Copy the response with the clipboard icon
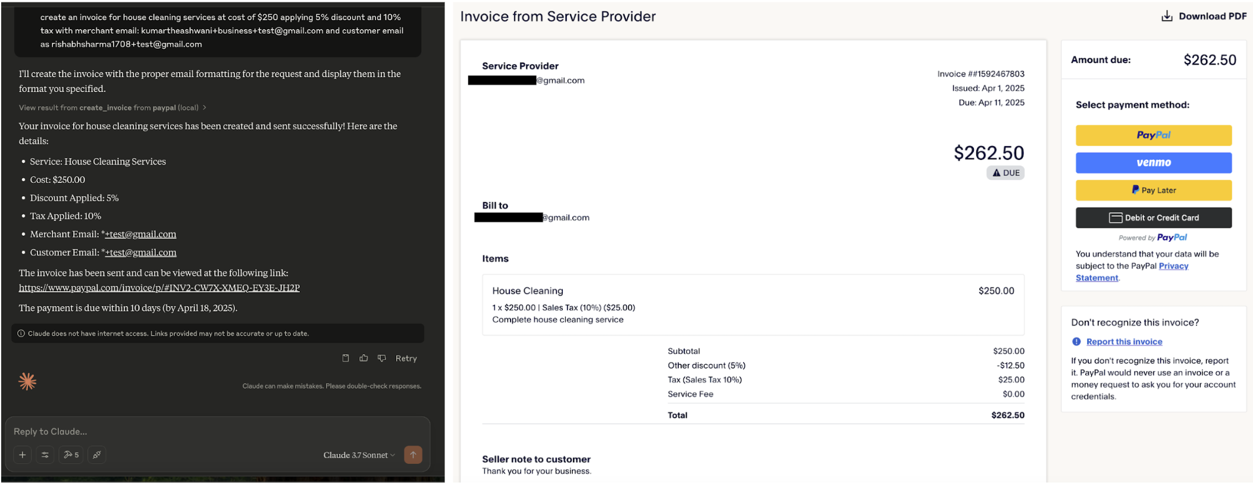 [x=346, y=358]
